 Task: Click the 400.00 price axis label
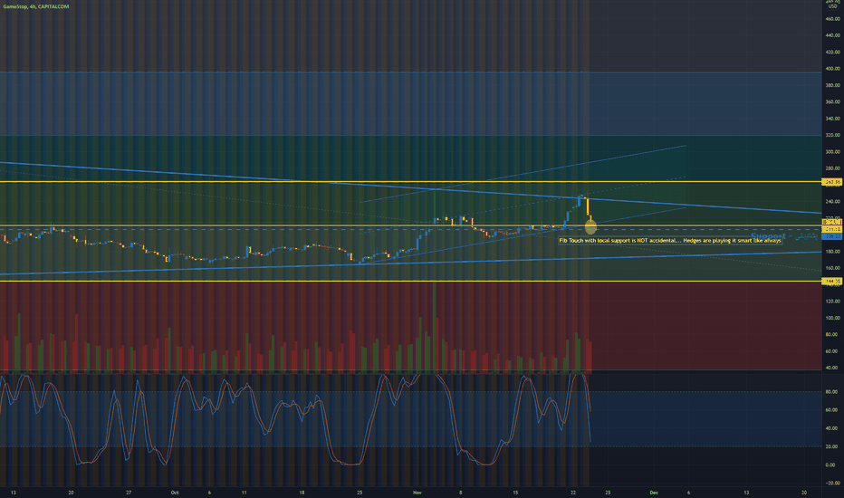(832, 69)
